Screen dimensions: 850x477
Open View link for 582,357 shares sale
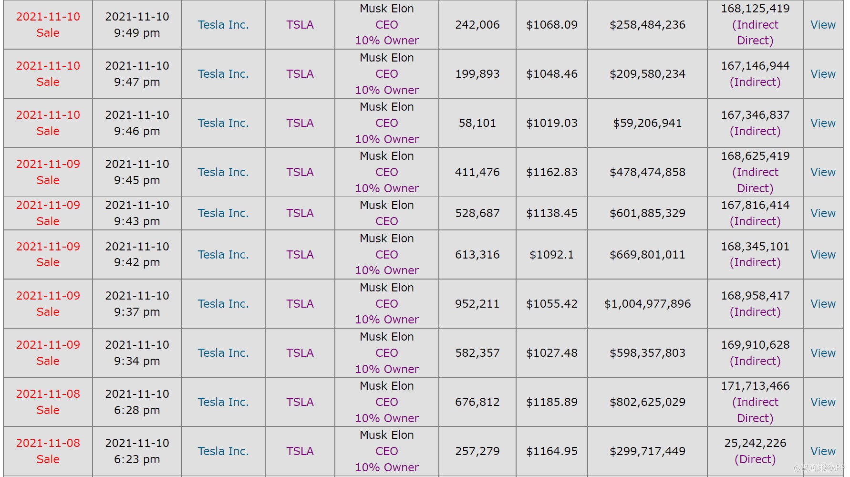pos(823,353)
